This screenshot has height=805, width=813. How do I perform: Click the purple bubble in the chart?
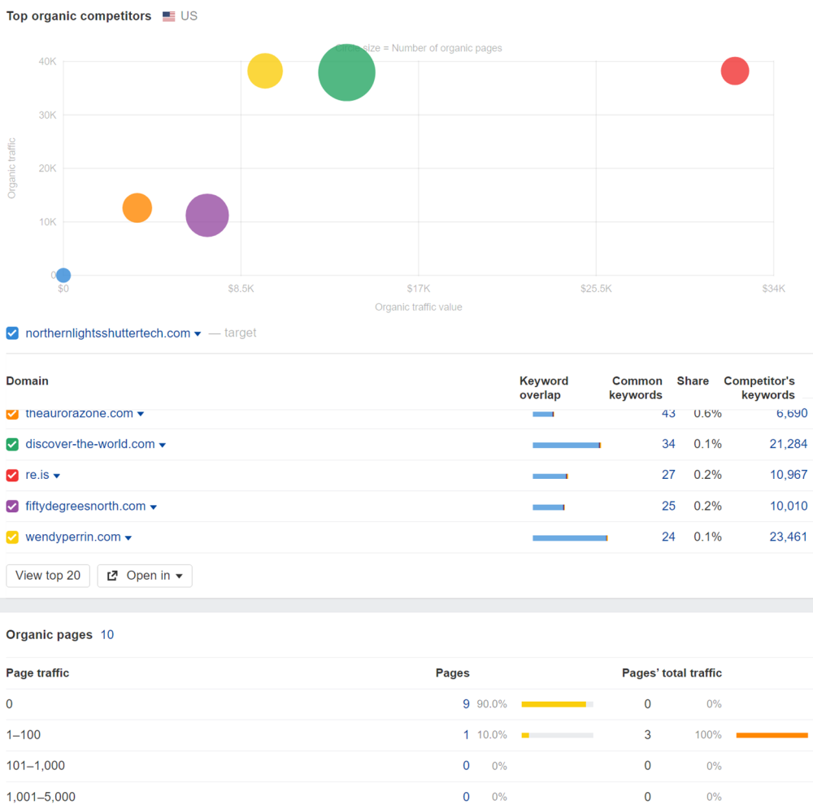(x=207, y=215)
